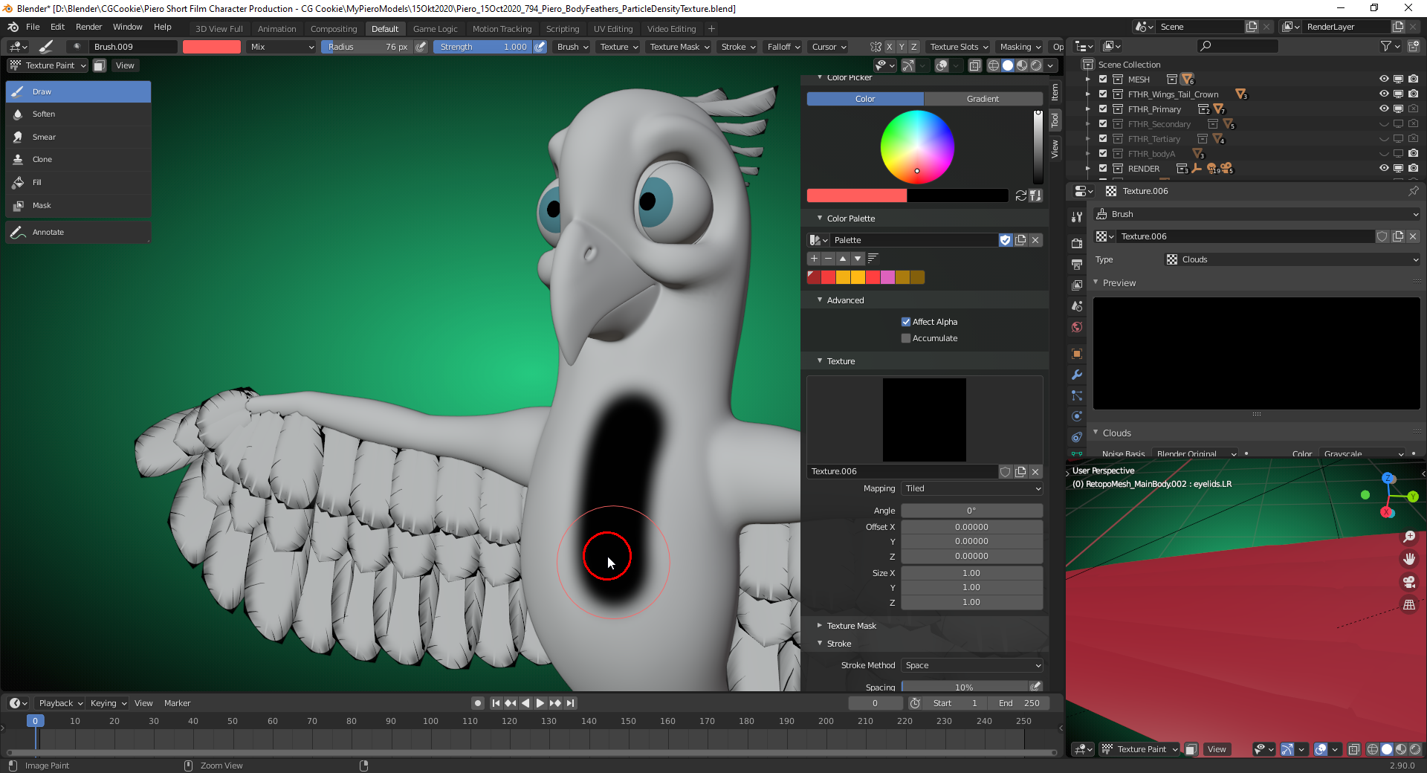Viewport: 1427px width, 773px height.
Task: Switch small viewport between perspective and orthographic
Action: pyautogui.click(x=1409, y=605)
